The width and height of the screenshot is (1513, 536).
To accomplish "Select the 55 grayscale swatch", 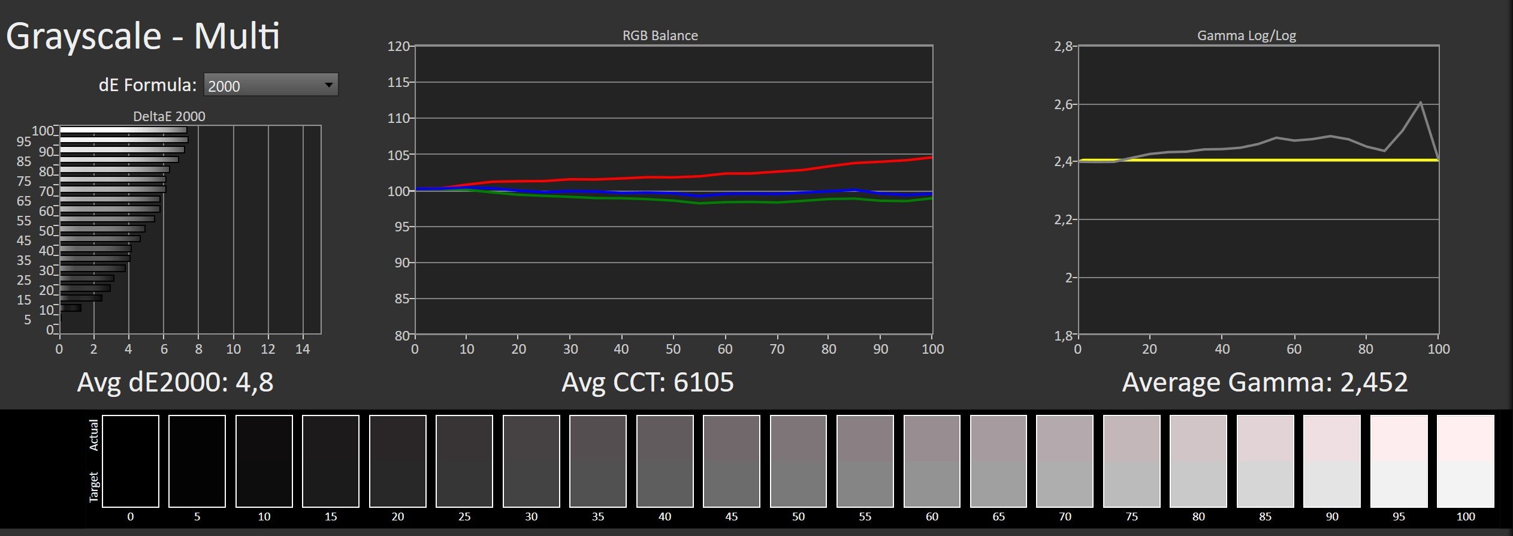I will 865,461.
